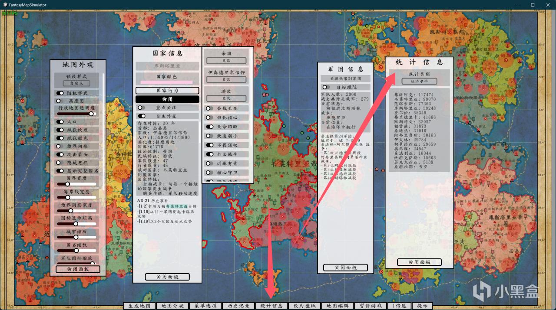Click 更改 under 伊森德里尔信仰
Image resolution: width=556 pixels, height=310 pixels.
pyautogui.click(x=226, y=79)
